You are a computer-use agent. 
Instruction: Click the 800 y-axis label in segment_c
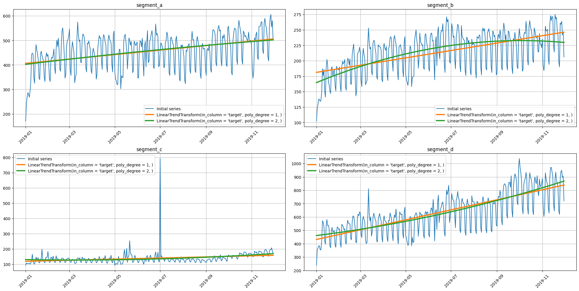tap(7, 157)
